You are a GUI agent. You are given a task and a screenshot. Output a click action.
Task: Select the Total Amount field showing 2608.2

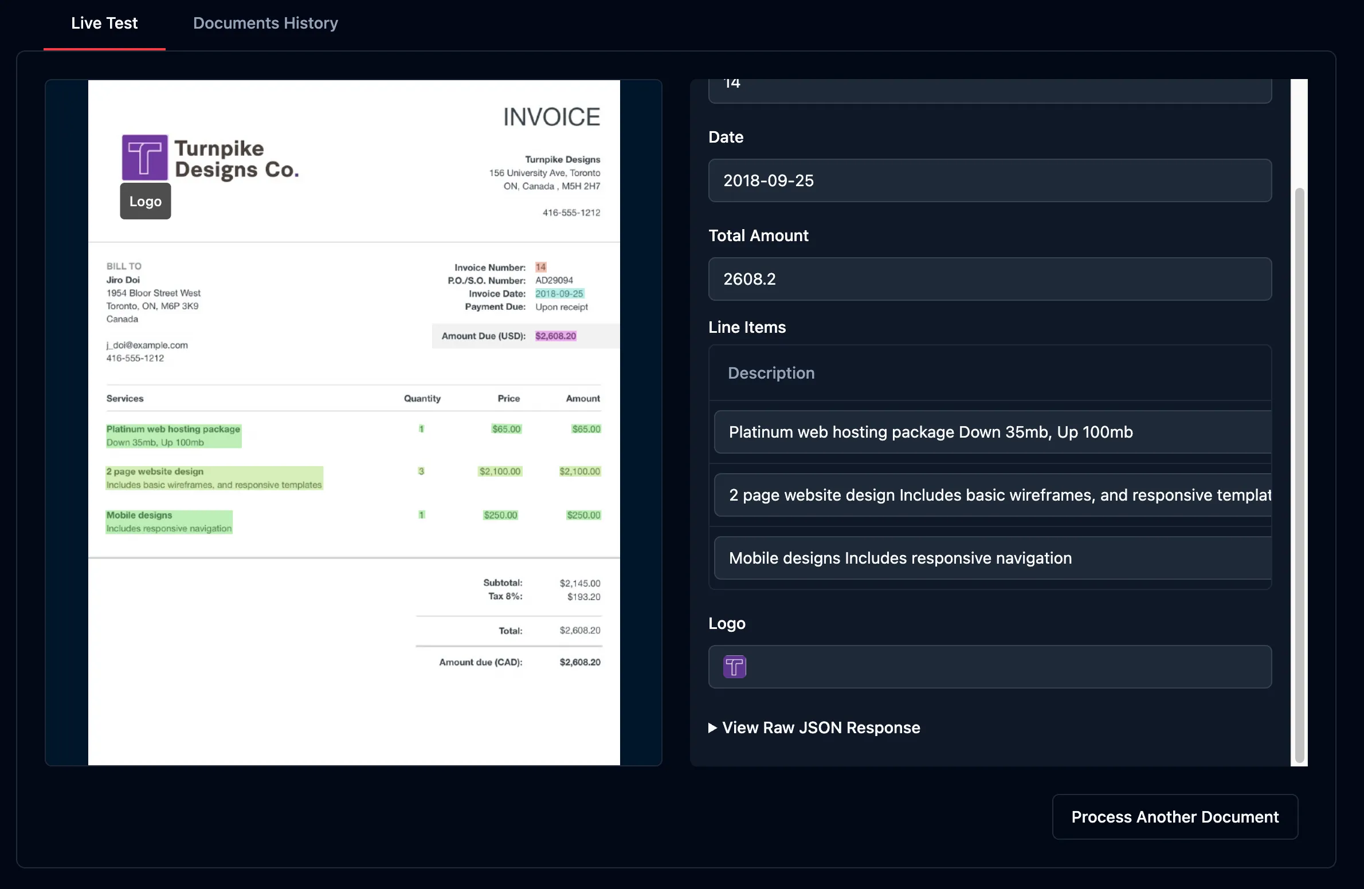click(x=990, y=279)
